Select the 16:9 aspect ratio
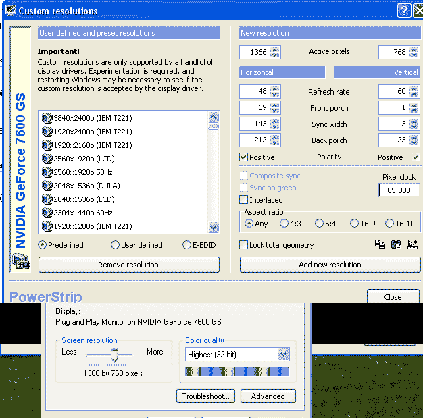The height and width of the screenshot is (418, 423). tap(354, 224)
